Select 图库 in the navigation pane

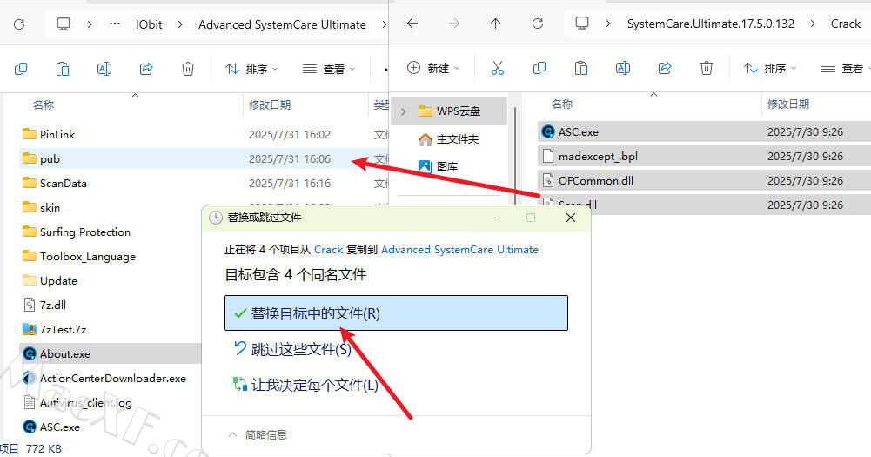pyautogui.click(x=447, y=166)
